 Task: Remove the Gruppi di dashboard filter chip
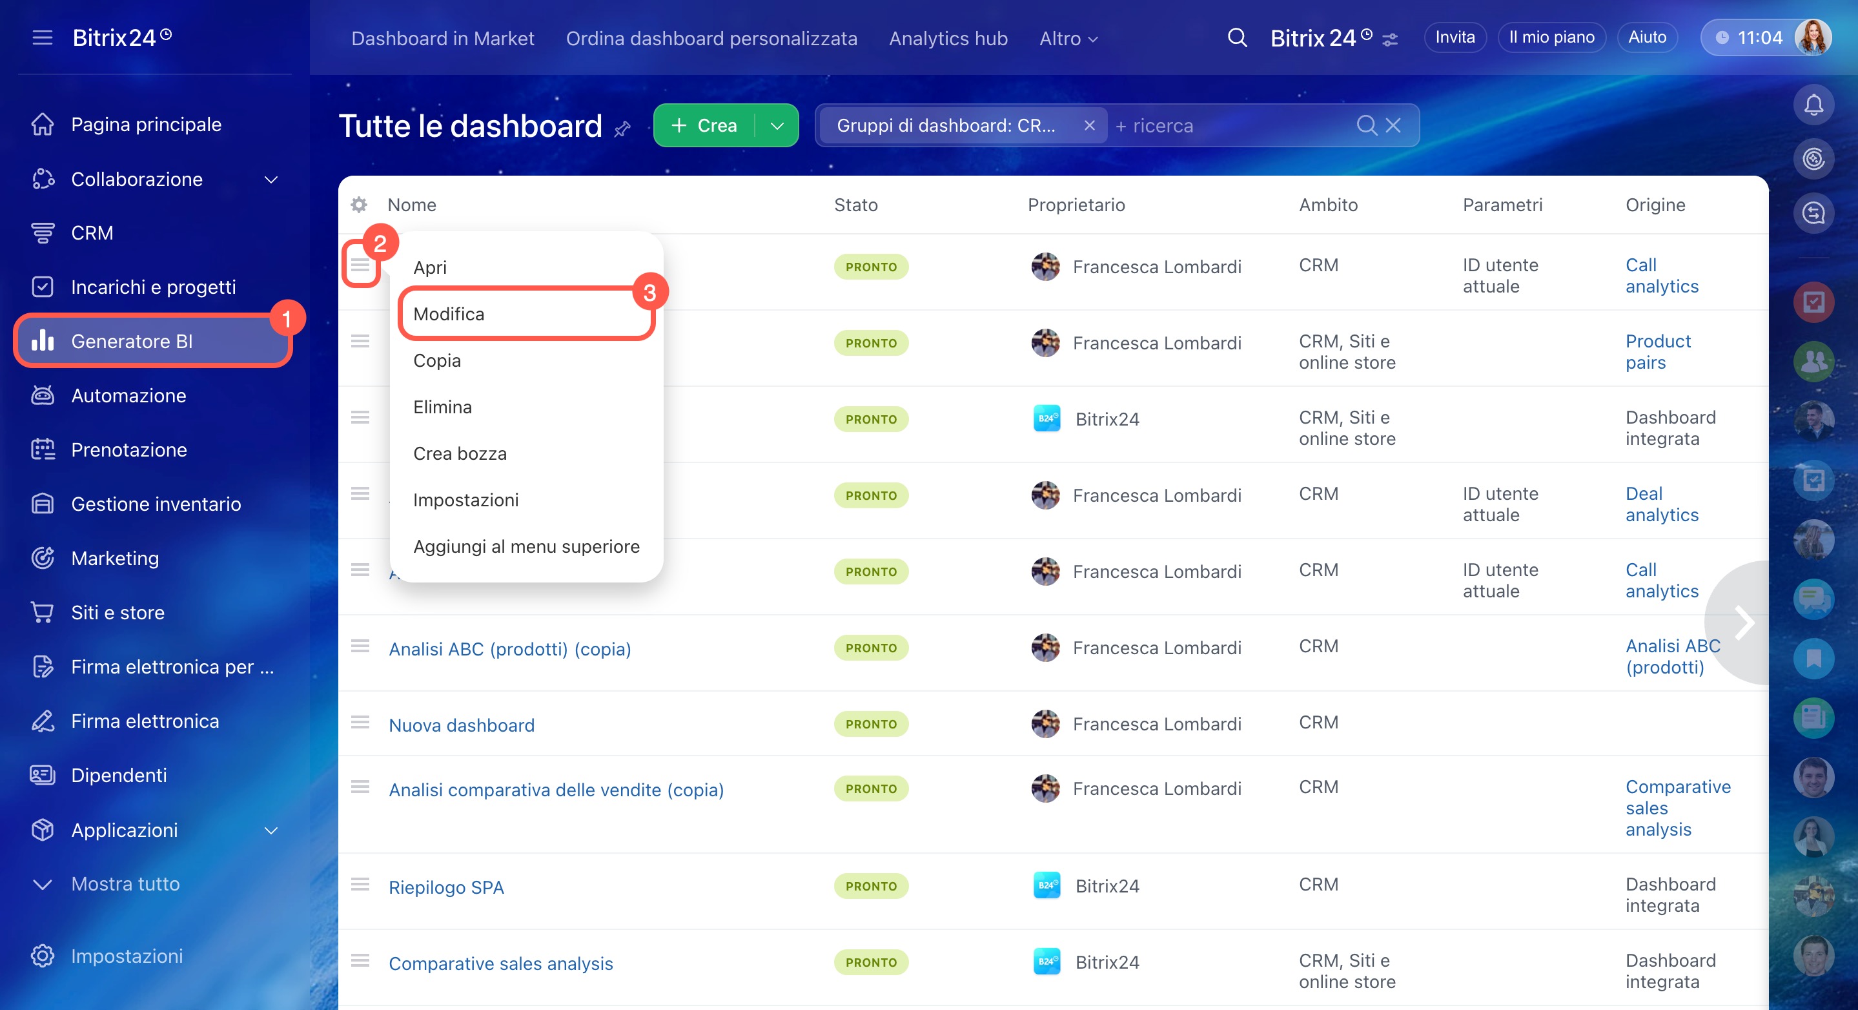tap(1089, 125)
